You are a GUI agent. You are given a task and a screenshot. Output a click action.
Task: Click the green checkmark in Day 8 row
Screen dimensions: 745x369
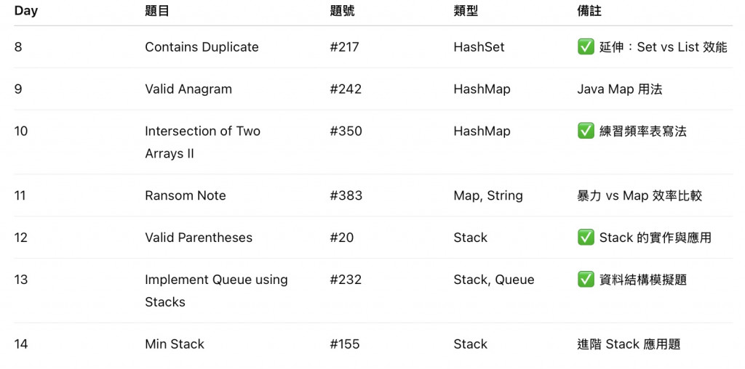pos(586,47)
